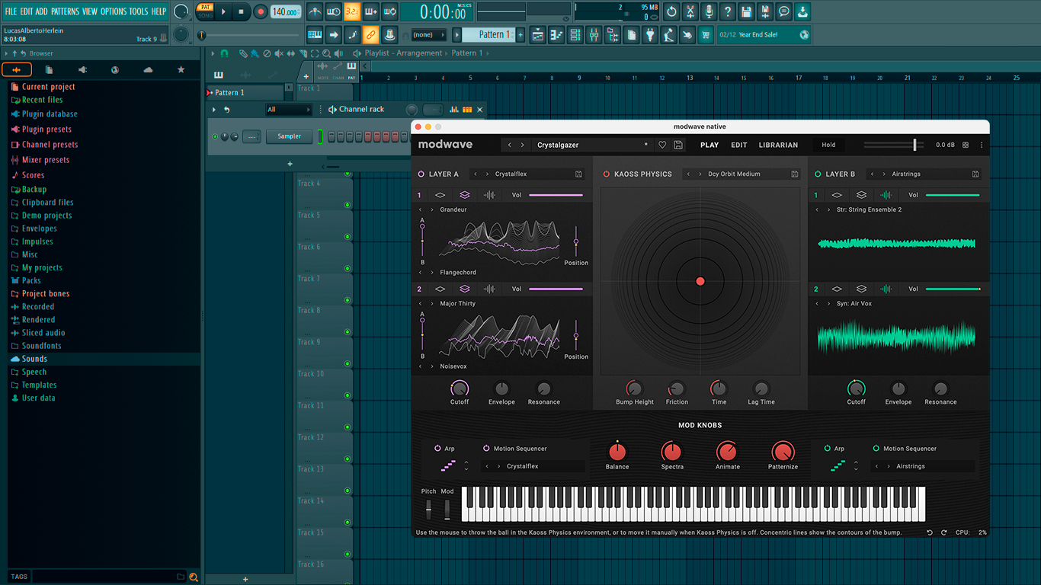
Task: Click the modwave undo arrow in status bar
Action: point(930,532)
